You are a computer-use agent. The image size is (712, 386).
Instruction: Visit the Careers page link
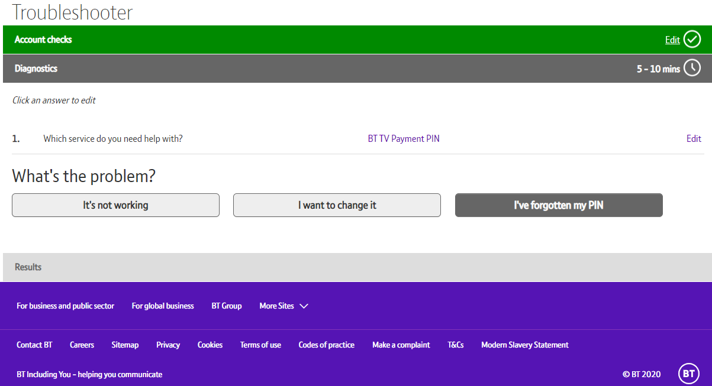tap(82, 345)
